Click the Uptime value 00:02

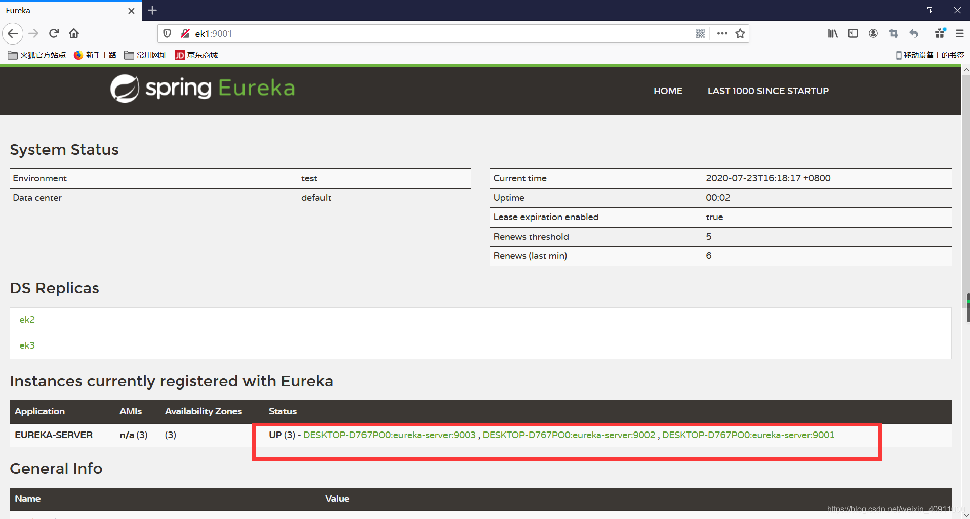718,198
